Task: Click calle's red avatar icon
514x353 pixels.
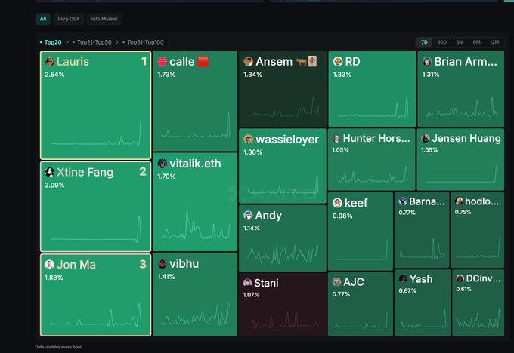Action: pos(163,62)
